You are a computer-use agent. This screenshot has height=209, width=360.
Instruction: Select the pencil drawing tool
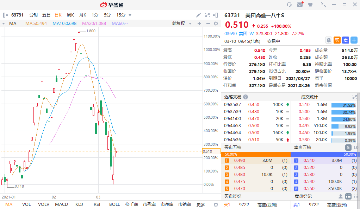point(198,15)
